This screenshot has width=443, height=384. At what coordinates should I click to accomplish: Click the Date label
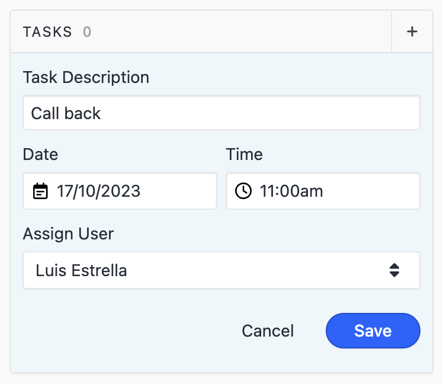coord(41,155)
